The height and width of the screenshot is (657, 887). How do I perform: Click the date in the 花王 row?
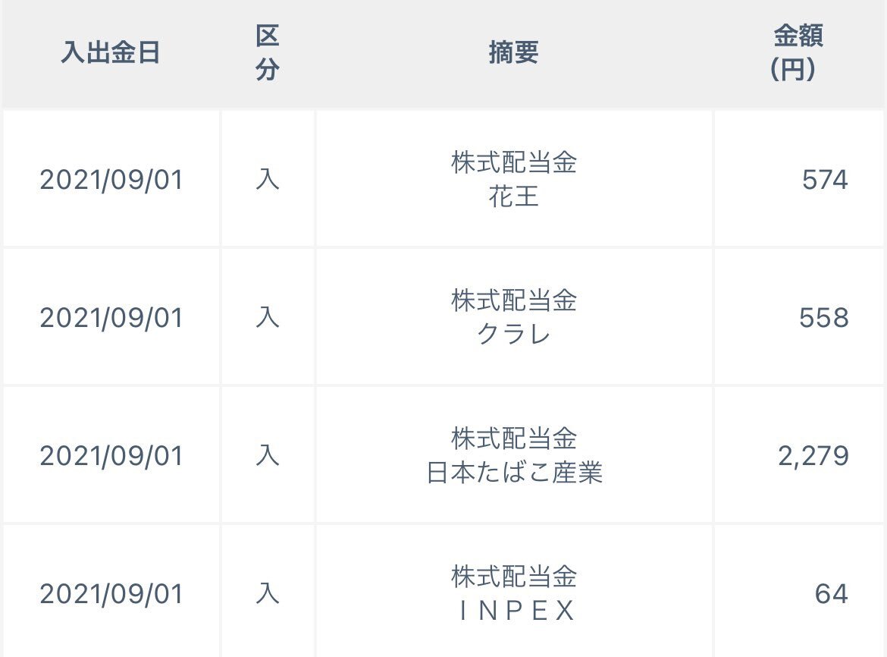click(x=111, y=180)
